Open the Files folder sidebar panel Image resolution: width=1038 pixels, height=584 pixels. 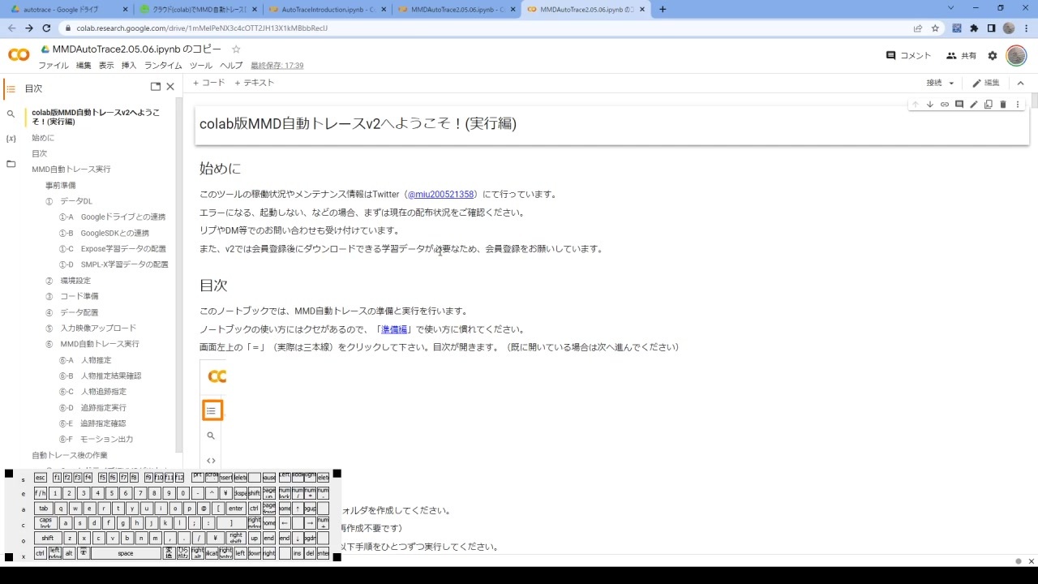pyautogui.click(x=11, y=164)
